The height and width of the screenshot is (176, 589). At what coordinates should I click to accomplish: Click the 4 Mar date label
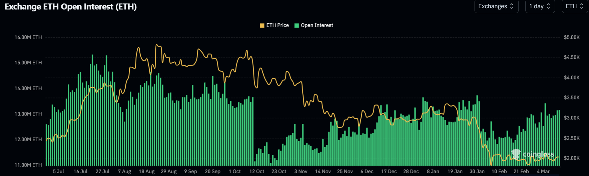543,171
